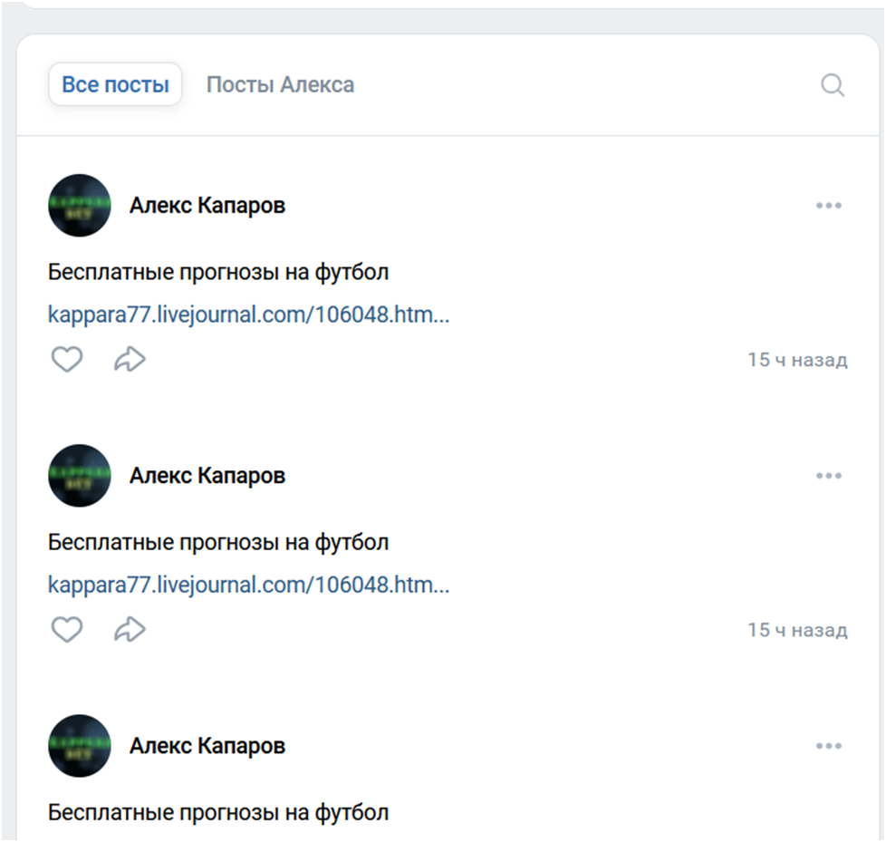Share the first post via the arrow icon
Screen dimensions: 886x842
pos(130,359)
